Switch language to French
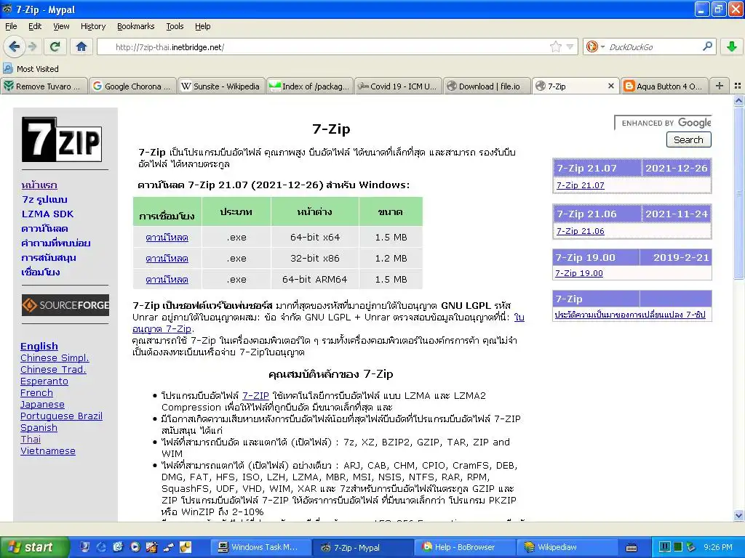The width and height of the screenshot is (745, 558). point(36,393)
